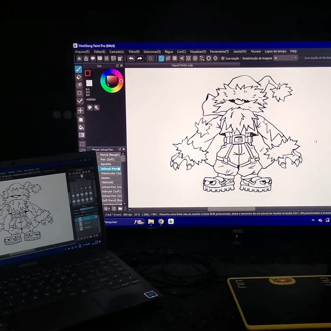
Task: Open the Janela(W) menu
Action: click(240, 51)
